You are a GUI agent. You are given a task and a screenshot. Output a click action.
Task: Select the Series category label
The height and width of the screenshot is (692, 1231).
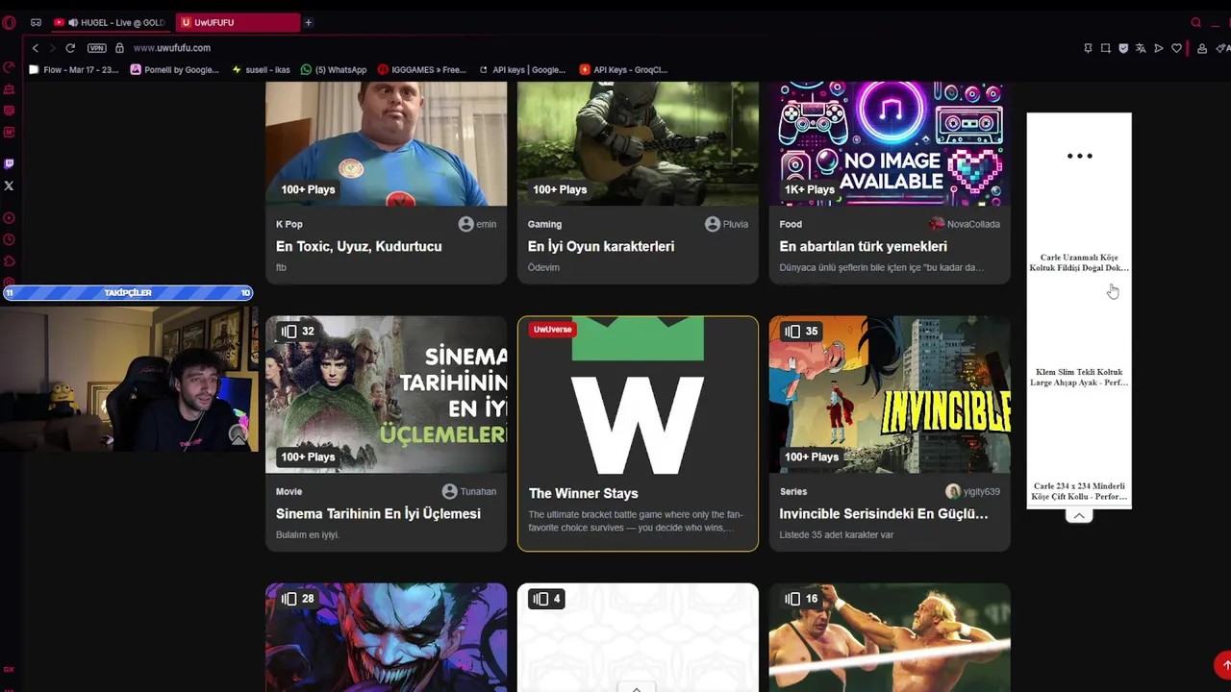click(x=792, y=491)
